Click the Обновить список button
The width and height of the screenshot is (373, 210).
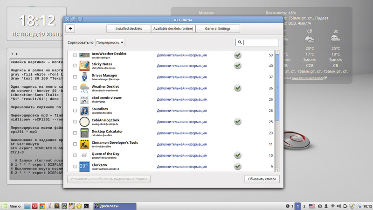pyautogui.click(x=262, y=179)
